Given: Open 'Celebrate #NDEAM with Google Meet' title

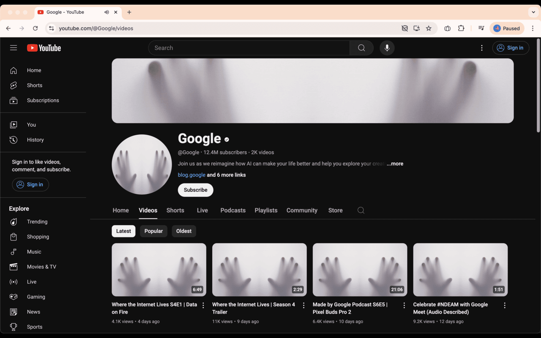Looking at the screenshot, I should coord(450,308).
